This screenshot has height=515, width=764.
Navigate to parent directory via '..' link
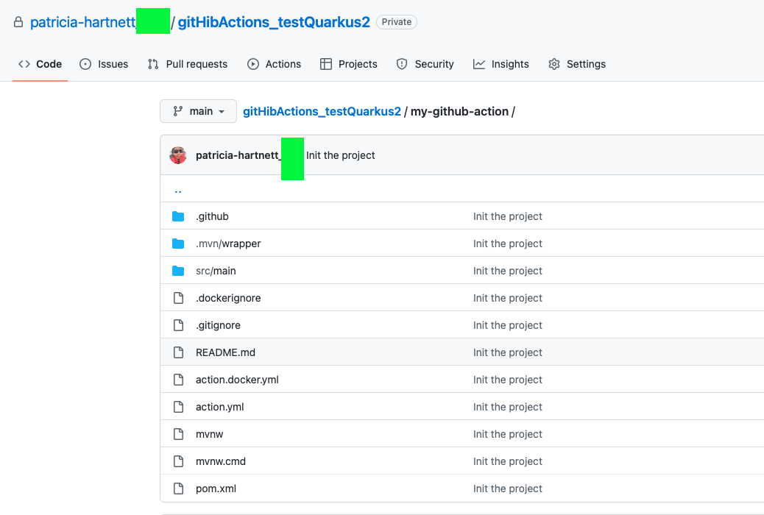tap(177, 189)
